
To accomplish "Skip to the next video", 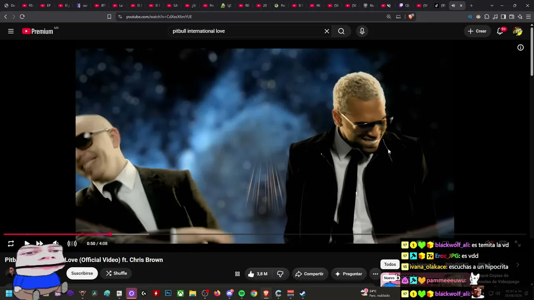I will [x=40, y=243].
